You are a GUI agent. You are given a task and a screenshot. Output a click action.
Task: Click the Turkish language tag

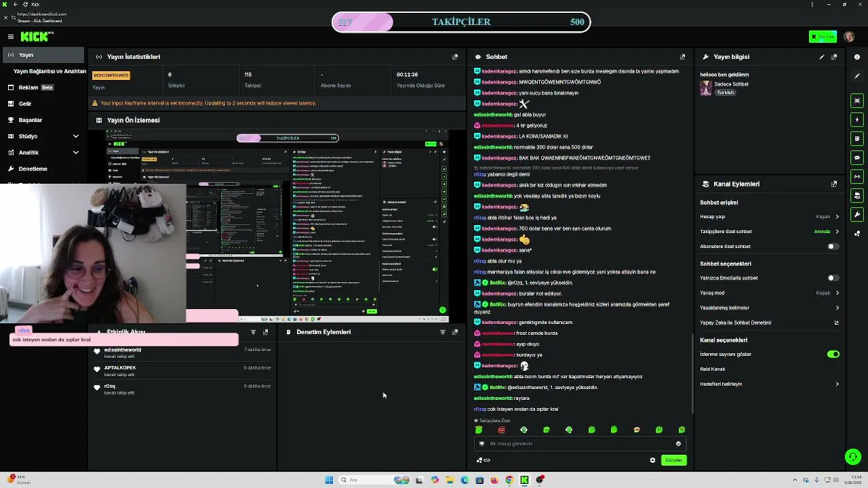pos(726,93)
